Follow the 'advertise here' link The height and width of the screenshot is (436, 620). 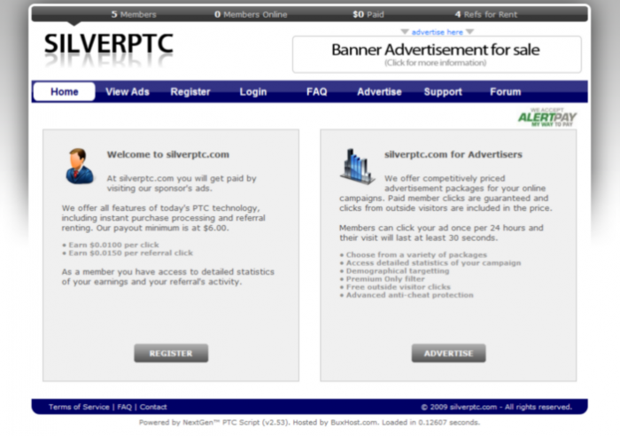click(x=437, y=32)
